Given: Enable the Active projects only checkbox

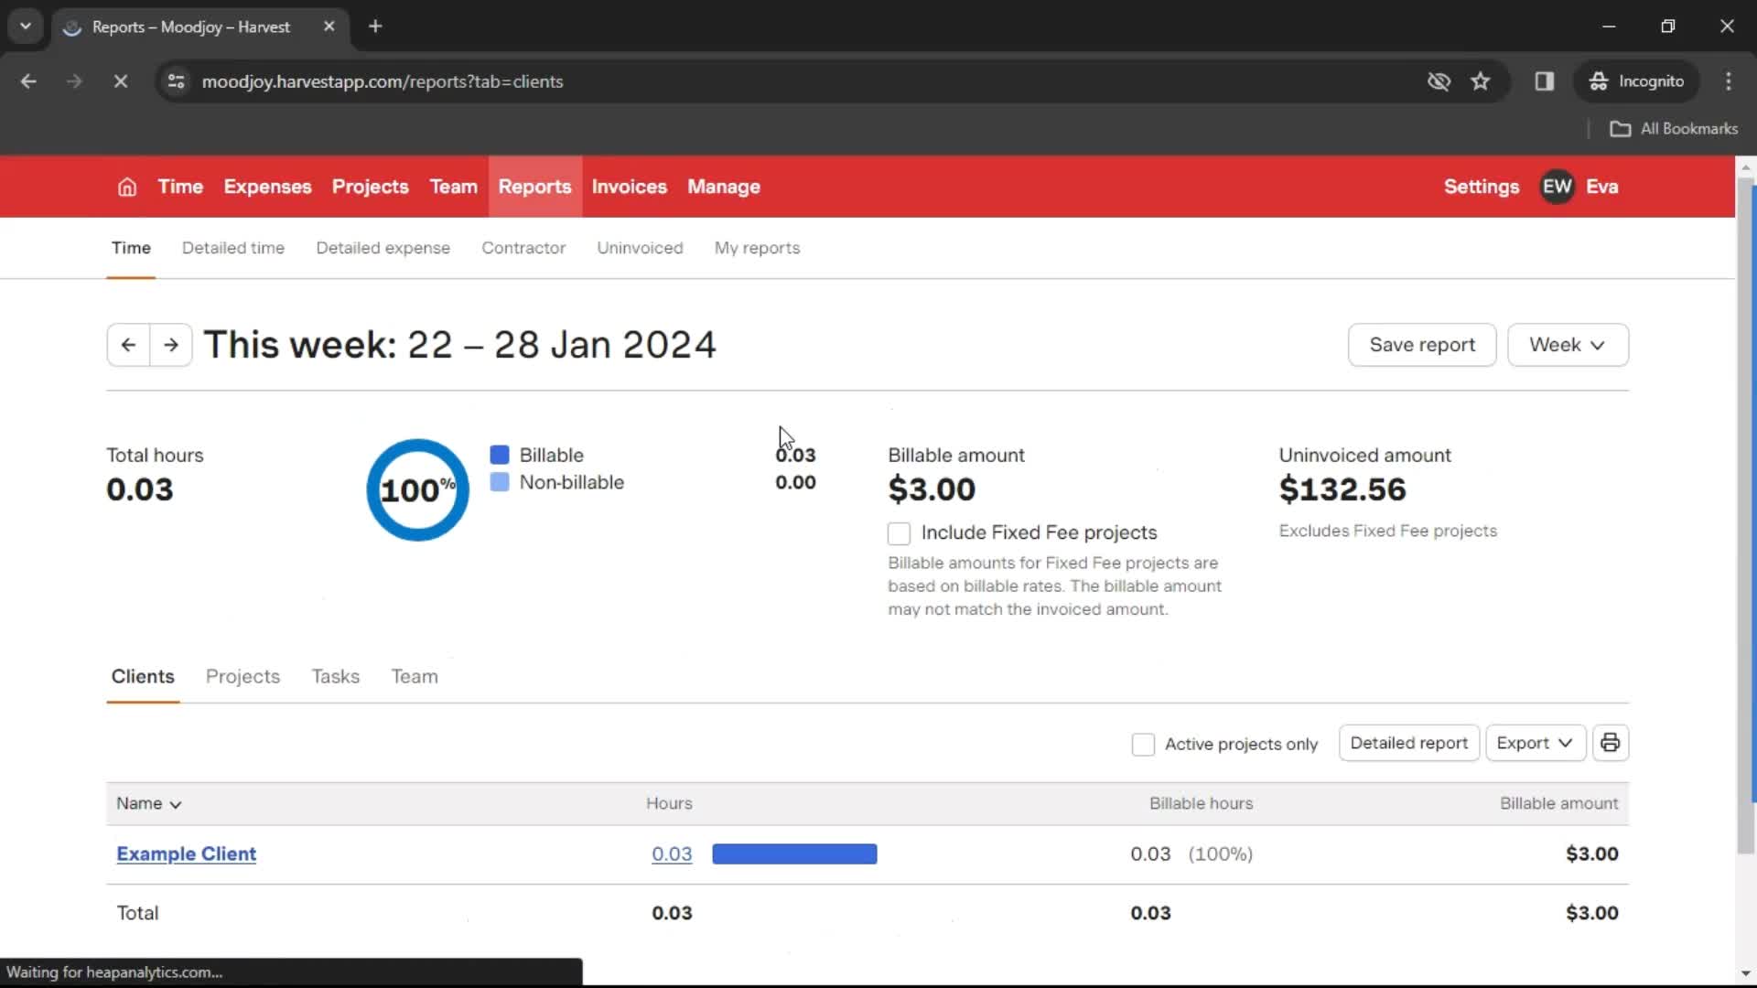Looking at the screenshot, I should [1143, 742].
